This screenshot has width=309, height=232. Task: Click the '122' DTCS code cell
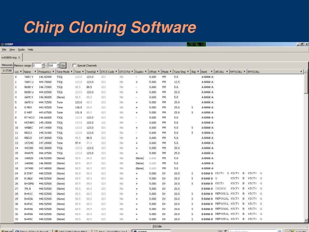104,123
